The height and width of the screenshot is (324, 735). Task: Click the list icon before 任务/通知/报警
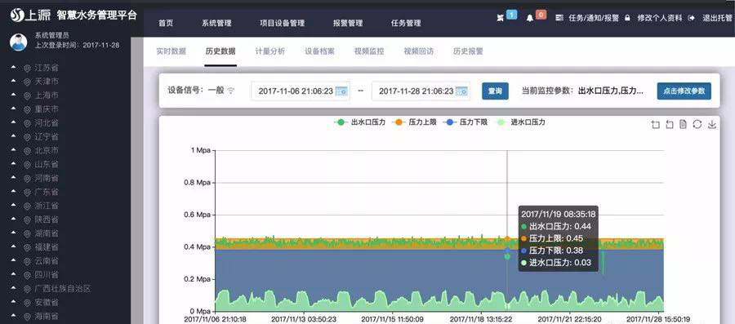(x=559, y=18)
